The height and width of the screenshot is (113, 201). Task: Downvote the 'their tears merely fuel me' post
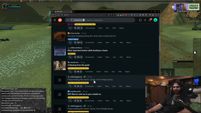(81, 43)
